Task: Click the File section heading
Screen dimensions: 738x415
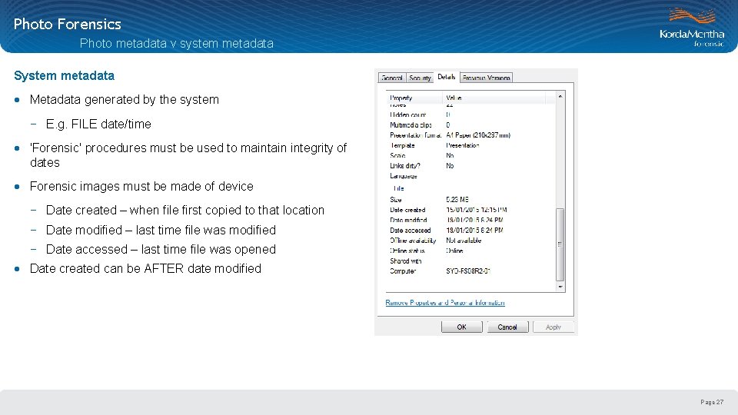Action: click(399, 188)
